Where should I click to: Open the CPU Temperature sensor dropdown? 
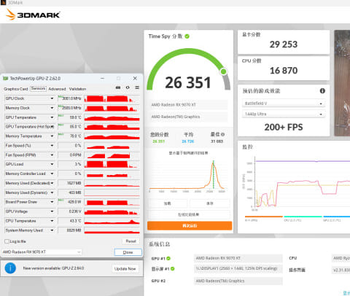(52, 221)
